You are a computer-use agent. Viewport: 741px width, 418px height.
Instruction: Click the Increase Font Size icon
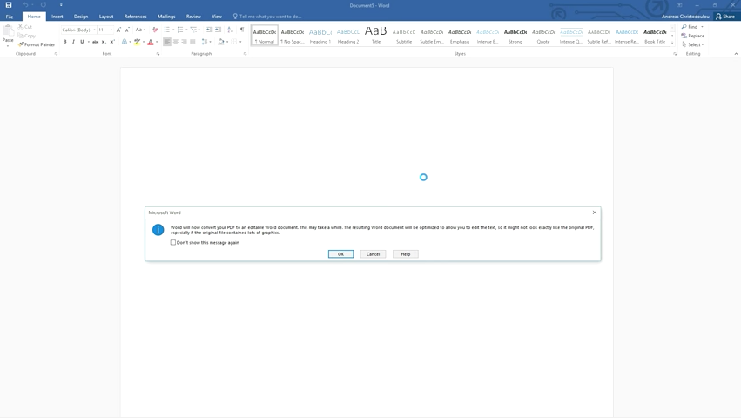[x=119, y=30]
